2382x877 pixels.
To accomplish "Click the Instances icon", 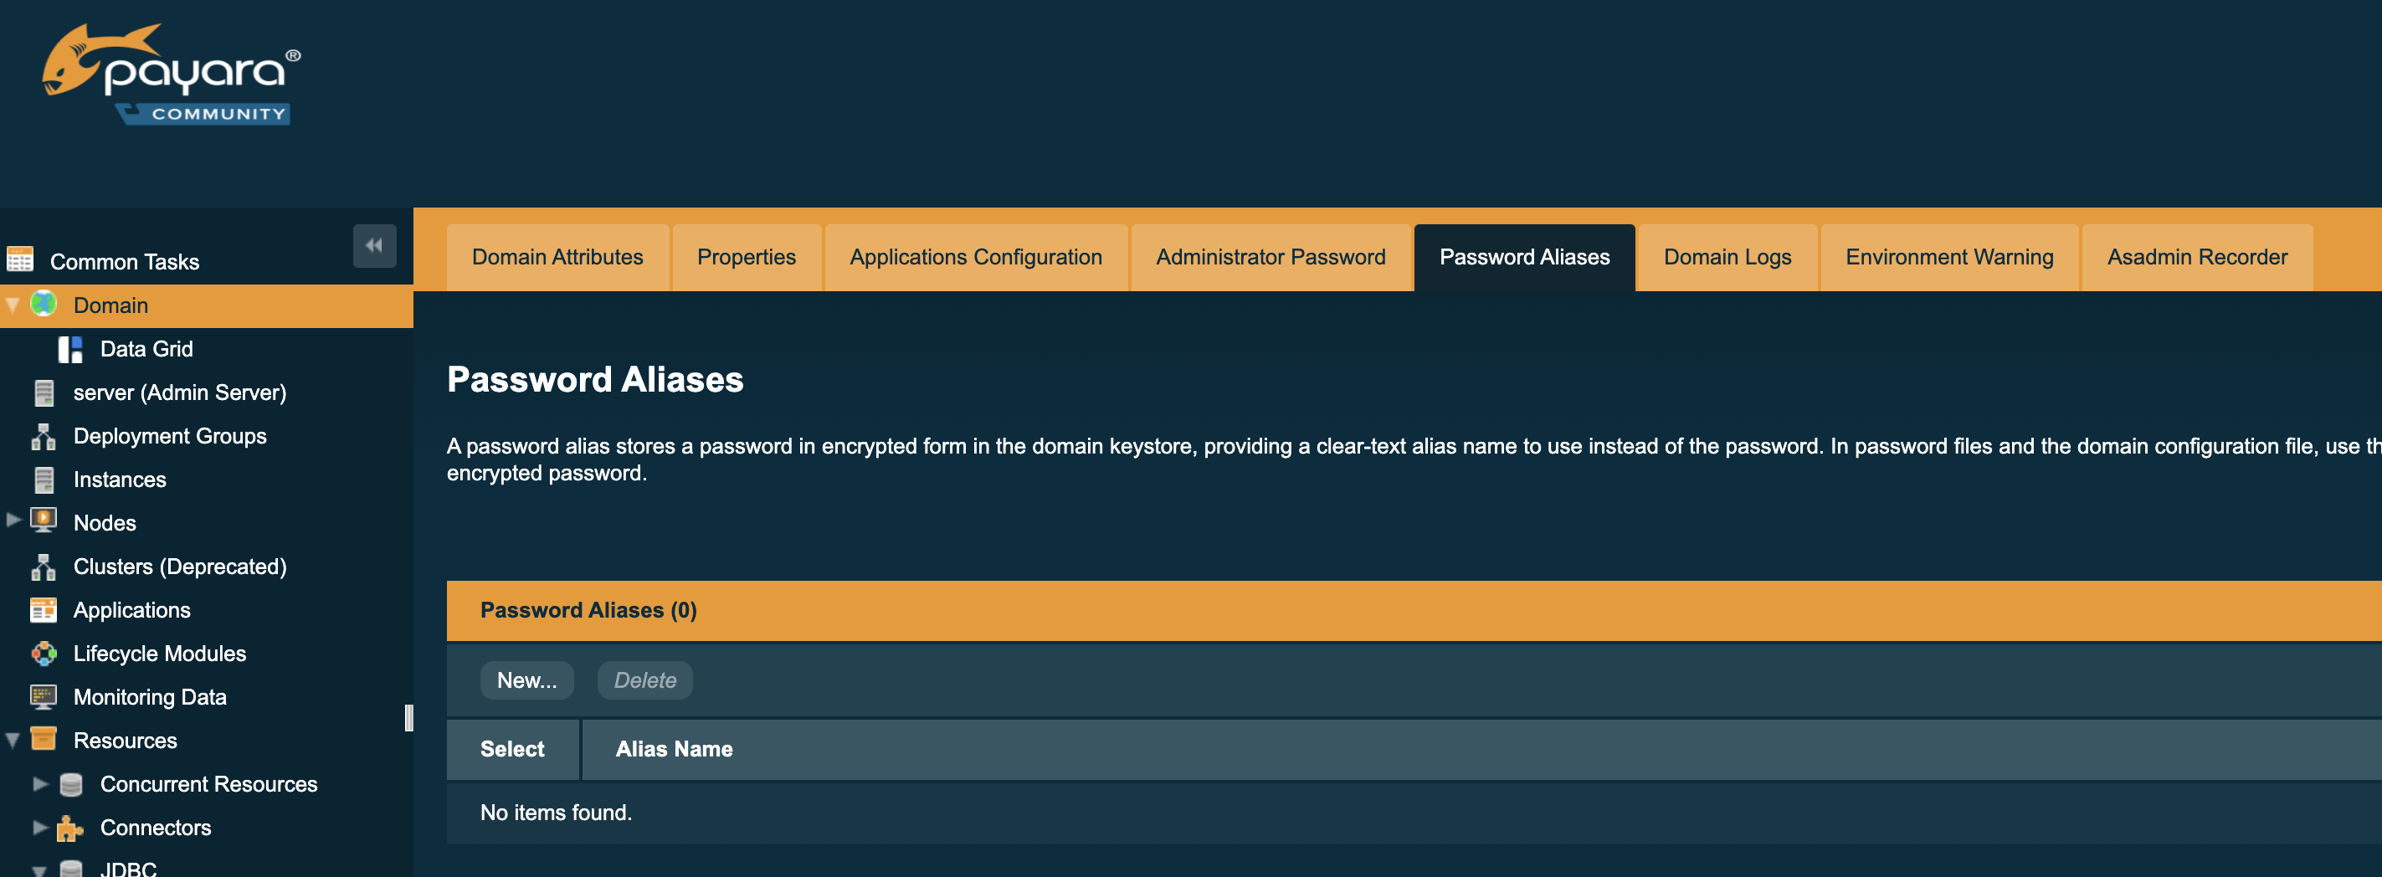I will pyautogui.click(x=43, y=479).
